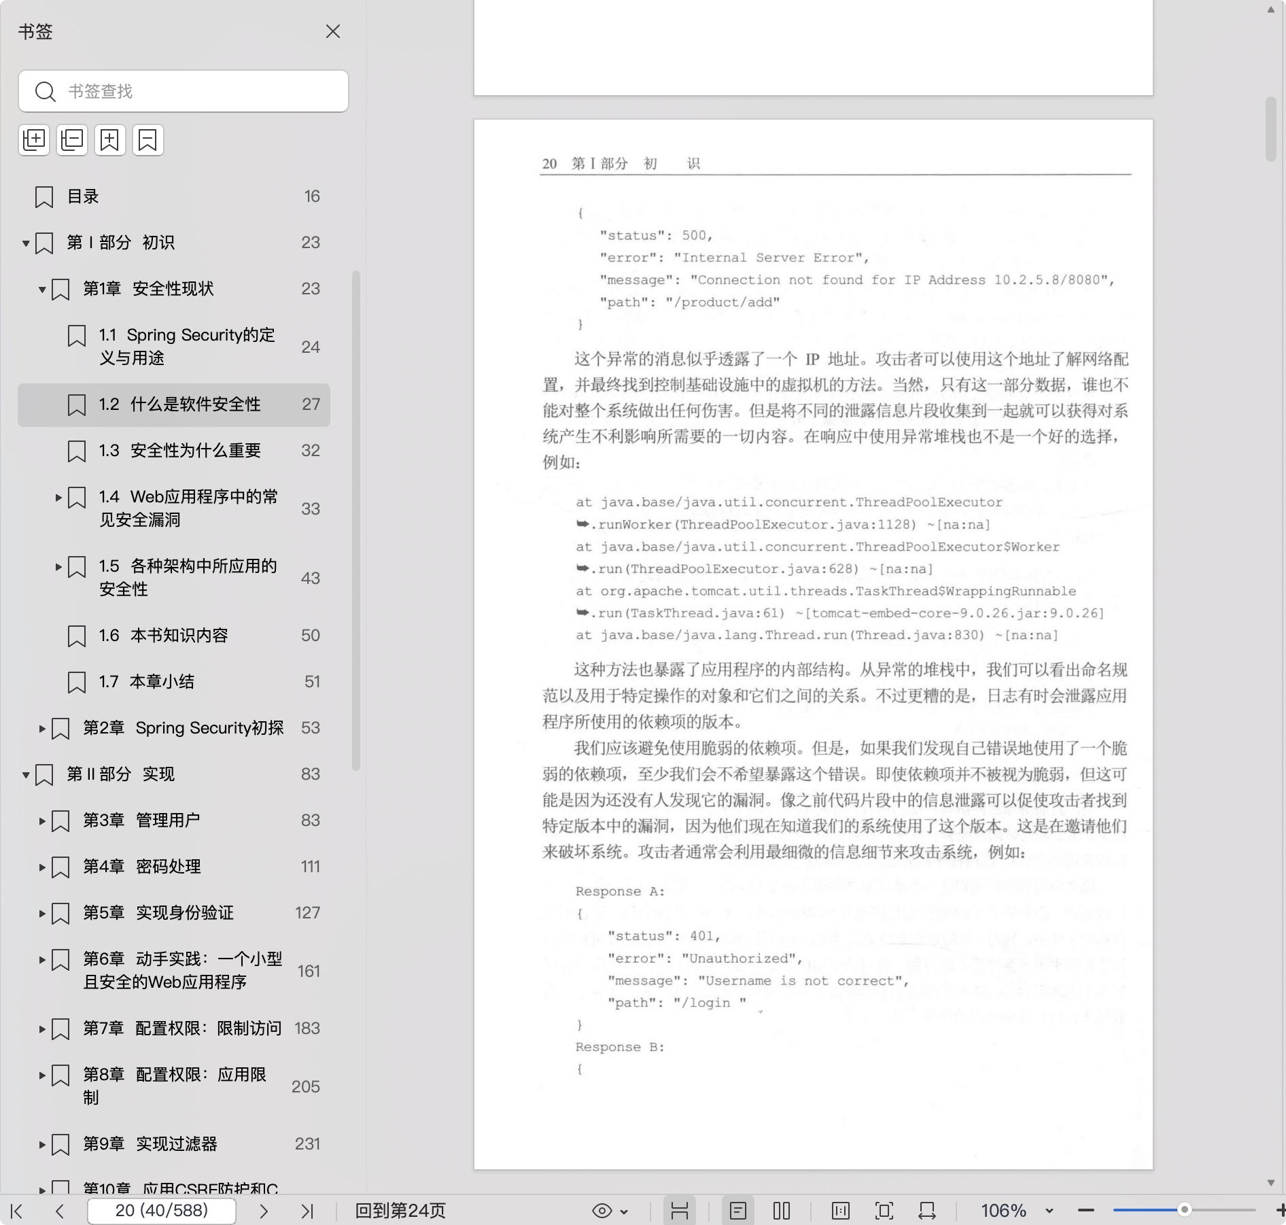The height and width of the screenshot is (1225, 1286).
Task: Collapse the 第1章 安全性现状 bookmark
Action: point(42,290)
